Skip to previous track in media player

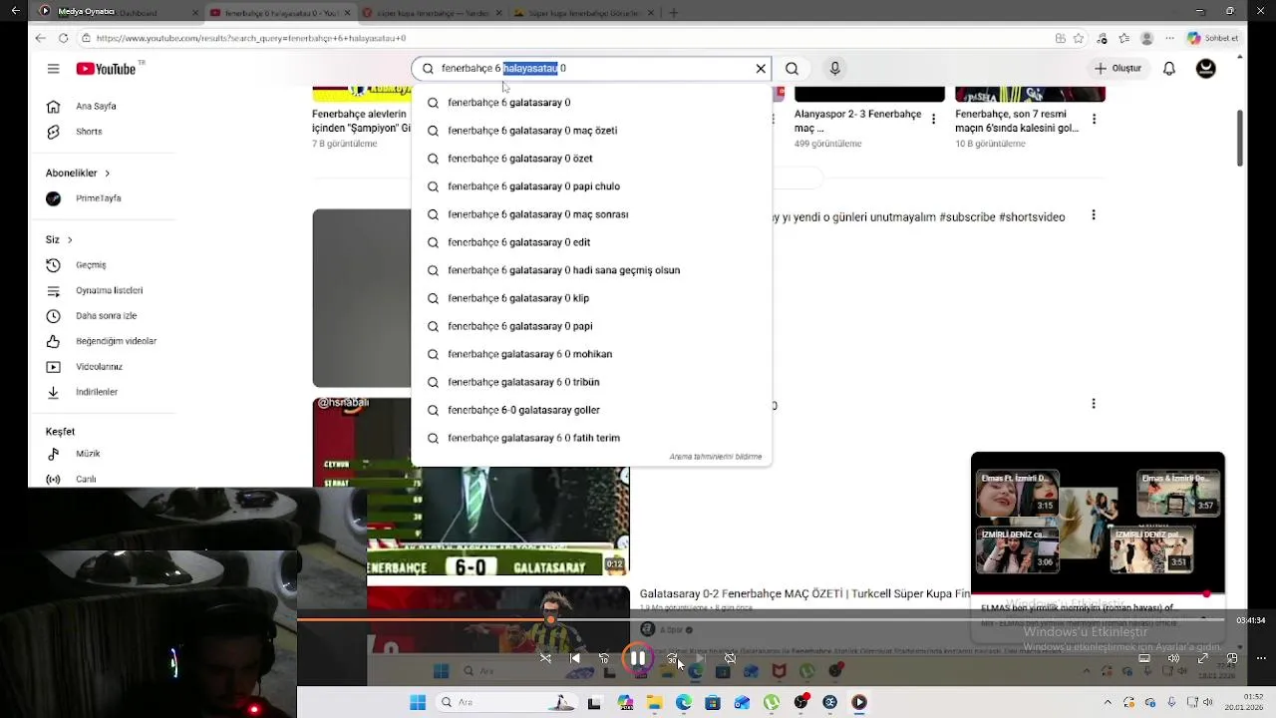575,658
